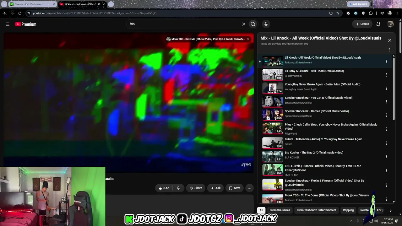Run the search with the magnifier button
Viewport: 402px width, 226px height.
pyautogui.click(x=253, y=24)
